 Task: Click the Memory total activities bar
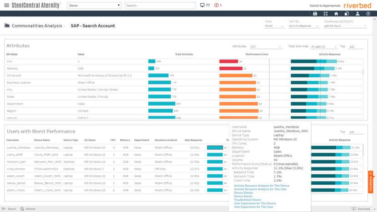[151, 68]
